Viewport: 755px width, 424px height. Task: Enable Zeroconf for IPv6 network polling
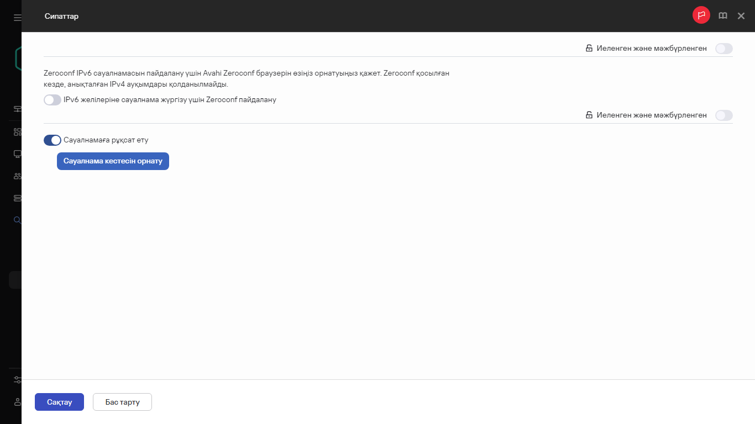click(x=53, y=100)
